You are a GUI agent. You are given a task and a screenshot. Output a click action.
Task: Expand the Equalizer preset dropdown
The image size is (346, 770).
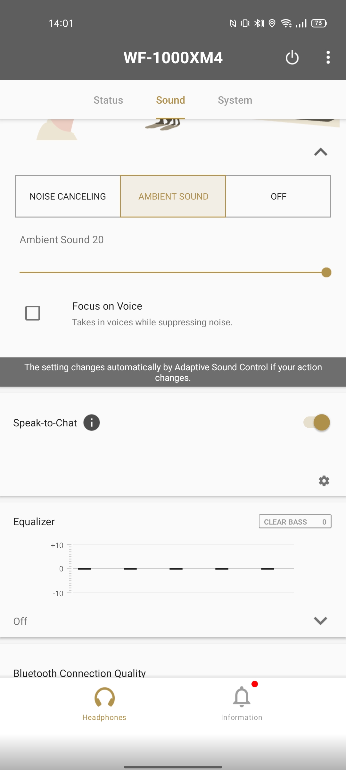(x=320, y=621)
